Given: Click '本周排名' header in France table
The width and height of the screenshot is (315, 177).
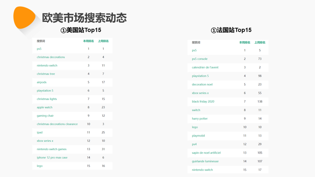Looking at the screenshot, I should click(x=245, y=43).
